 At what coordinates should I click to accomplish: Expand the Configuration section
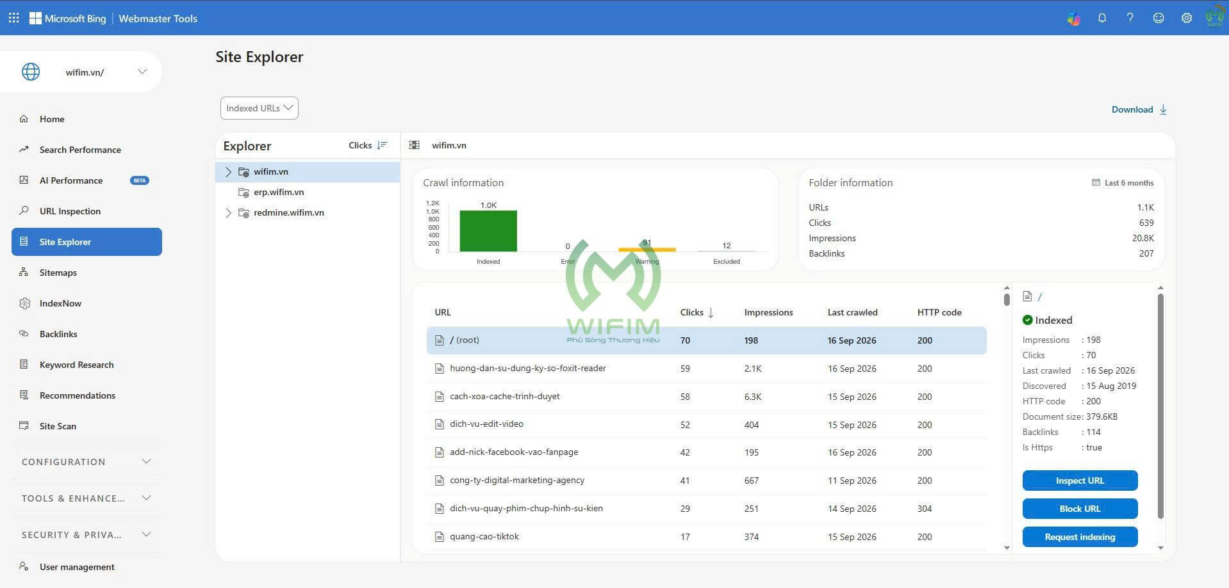point(87,461)
